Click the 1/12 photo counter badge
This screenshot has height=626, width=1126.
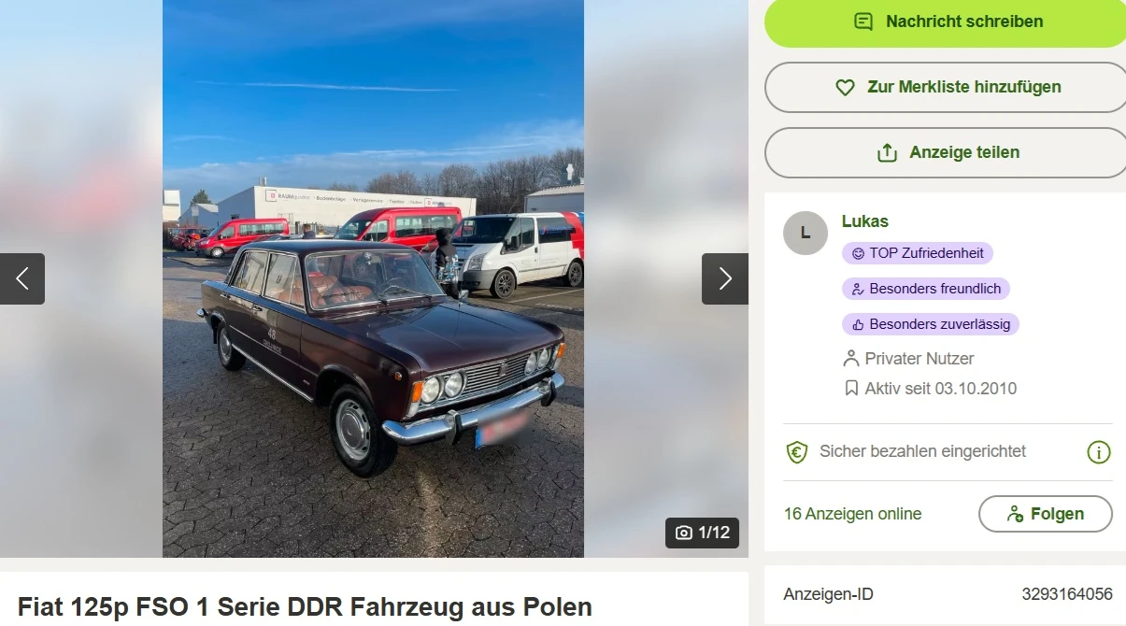(x=702, y=533)
